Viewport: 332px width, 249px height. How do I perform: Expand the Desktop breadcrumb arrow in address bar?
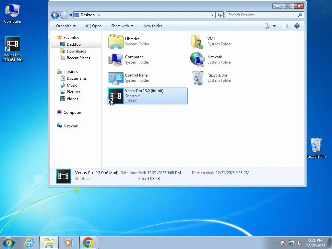tap(99, 15)
